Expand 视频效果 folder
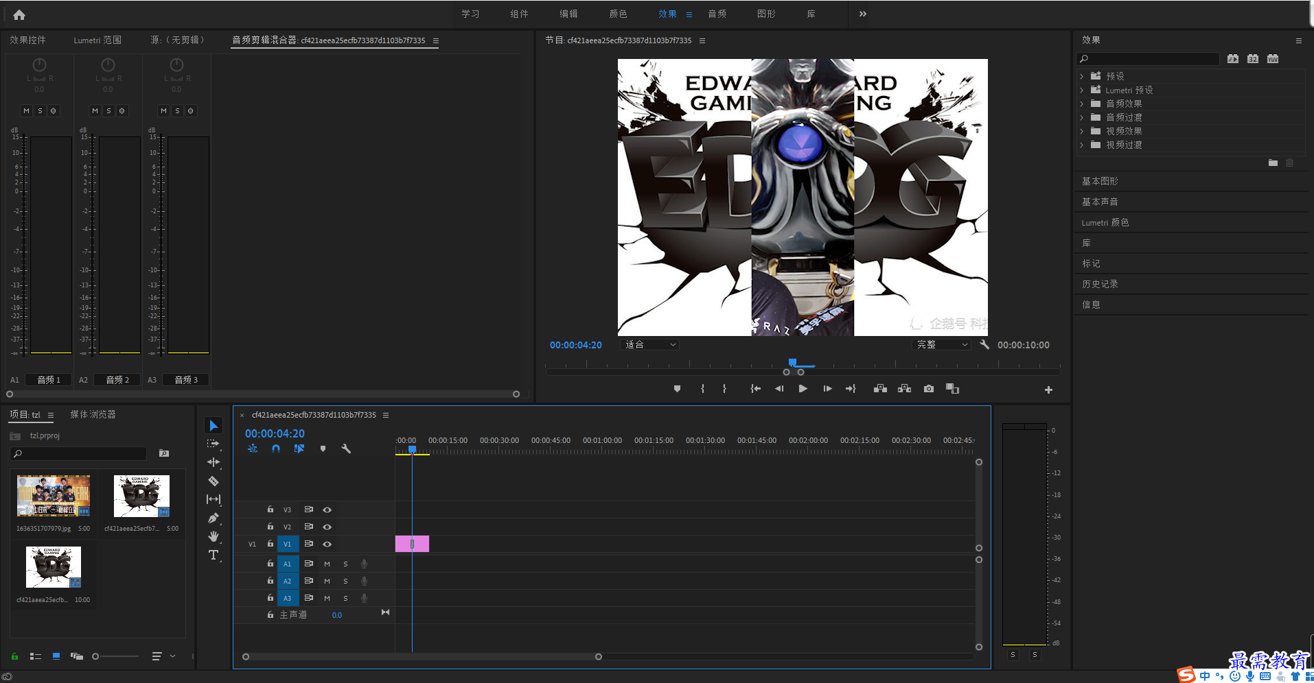Image resolution: width=1314 pixels, height=683 pixels. click(1082, 131)
